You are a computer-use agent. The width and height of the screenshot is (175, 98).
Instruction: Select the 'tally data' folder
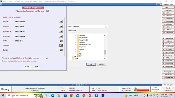(x=82, y=35)
